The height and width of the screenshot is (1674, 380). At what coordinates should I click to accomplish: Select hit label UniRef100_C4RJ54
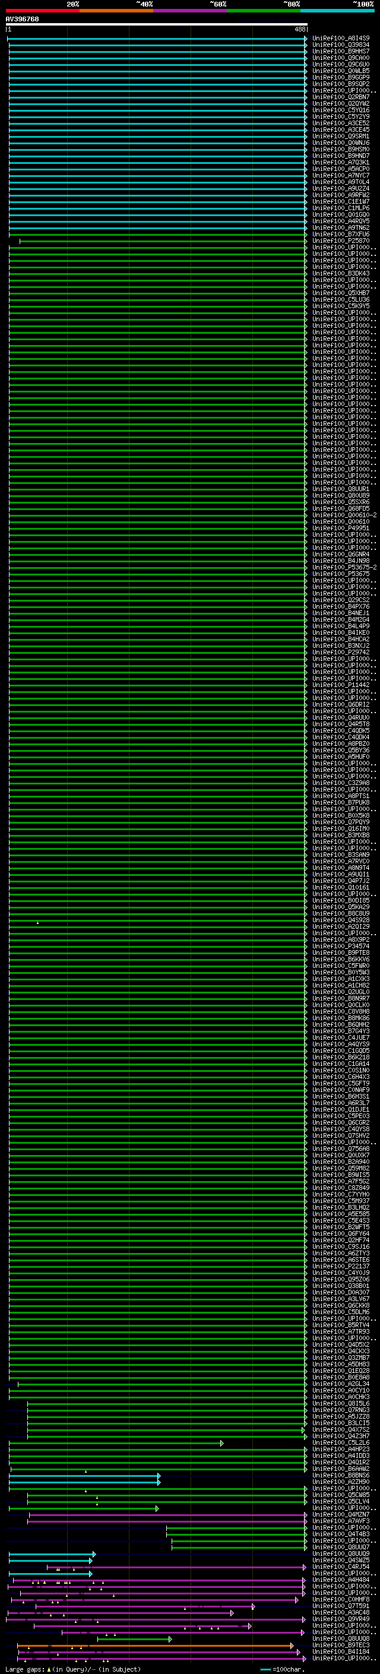[x=341, y=1567]
